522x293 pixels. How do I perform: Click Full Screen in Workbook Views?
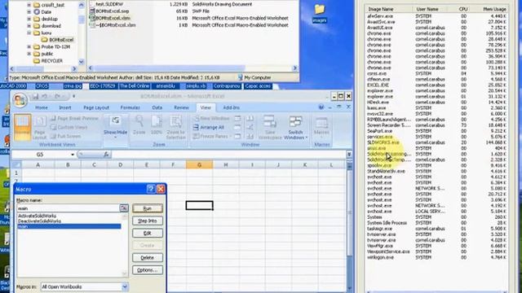point(65,136)
